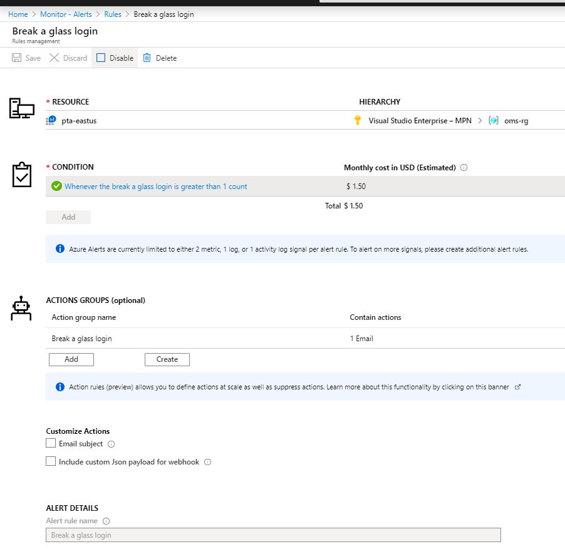Create a new action group

167,359
